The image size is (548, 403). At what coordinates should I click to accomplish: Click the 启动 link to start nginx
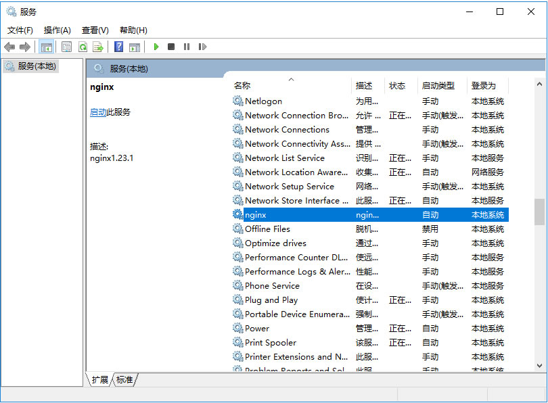click(x=98, y=112)
